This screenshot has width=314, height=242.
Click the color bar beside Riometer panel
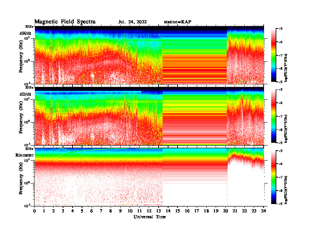click(274, 177)
